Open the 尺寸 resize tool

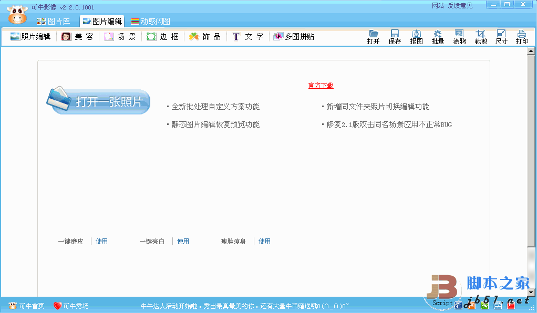[x=501, y=37]
